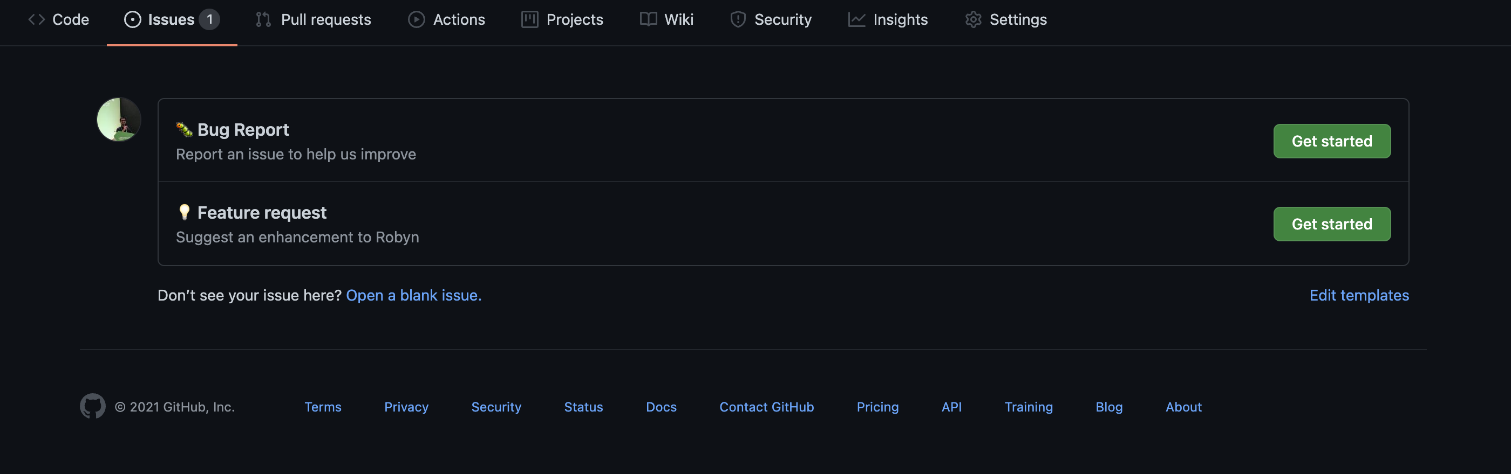
Task: Open the Actions tab
Action: (x=447, y=19)
